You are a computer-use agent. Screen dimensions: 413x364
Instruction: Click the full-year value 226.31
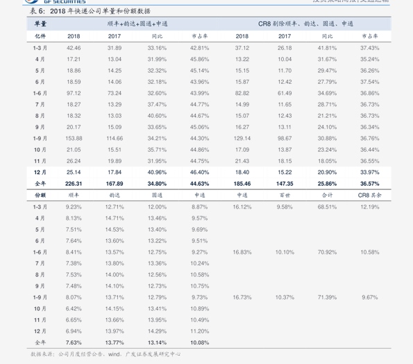click(74, 184)
